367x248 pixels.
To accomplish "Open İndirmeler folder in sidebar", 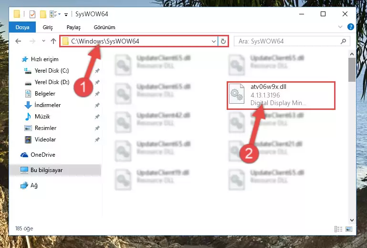I will [48, 105].
